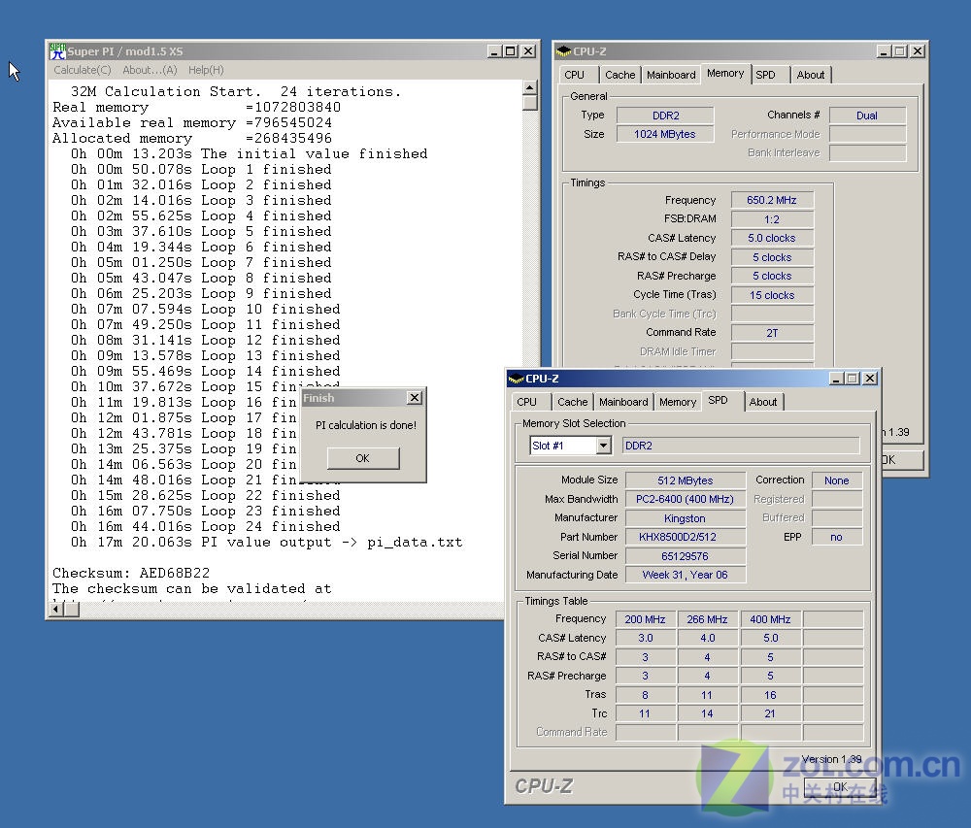Screen dimensions: 971x828
Task: Click the 5.0 clocks CAS# Latency value
Action: point(772,238)
